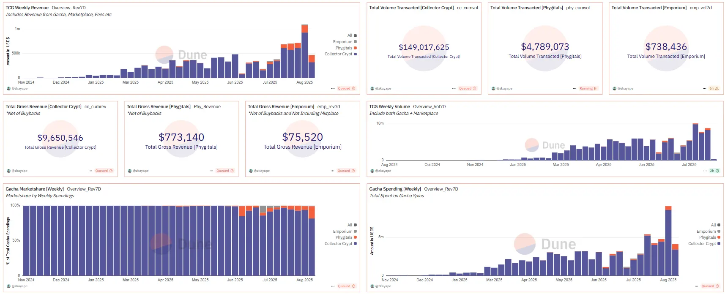Open the three-dots menu on Total Gross Revenue Emporium
725x294 pixels.
(x=332, y=171)
